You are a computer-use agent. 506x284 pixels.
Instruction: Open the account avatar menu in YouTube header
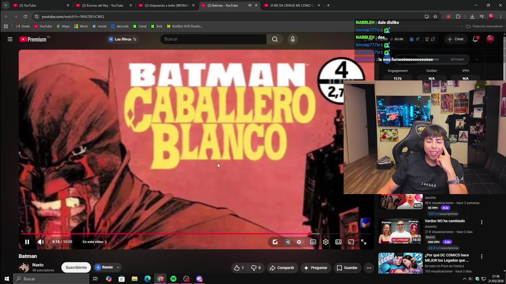click(x=490, y=39)
